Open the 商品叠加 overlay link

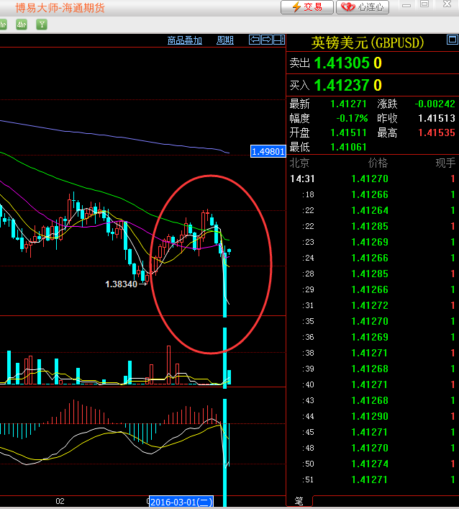tap(185, 40)
